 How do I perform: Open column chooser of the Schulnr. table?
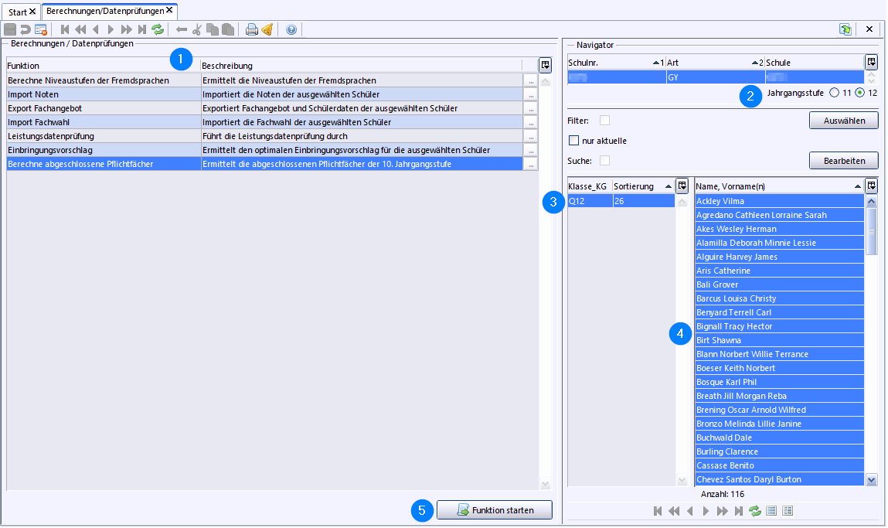click(872, 62)
